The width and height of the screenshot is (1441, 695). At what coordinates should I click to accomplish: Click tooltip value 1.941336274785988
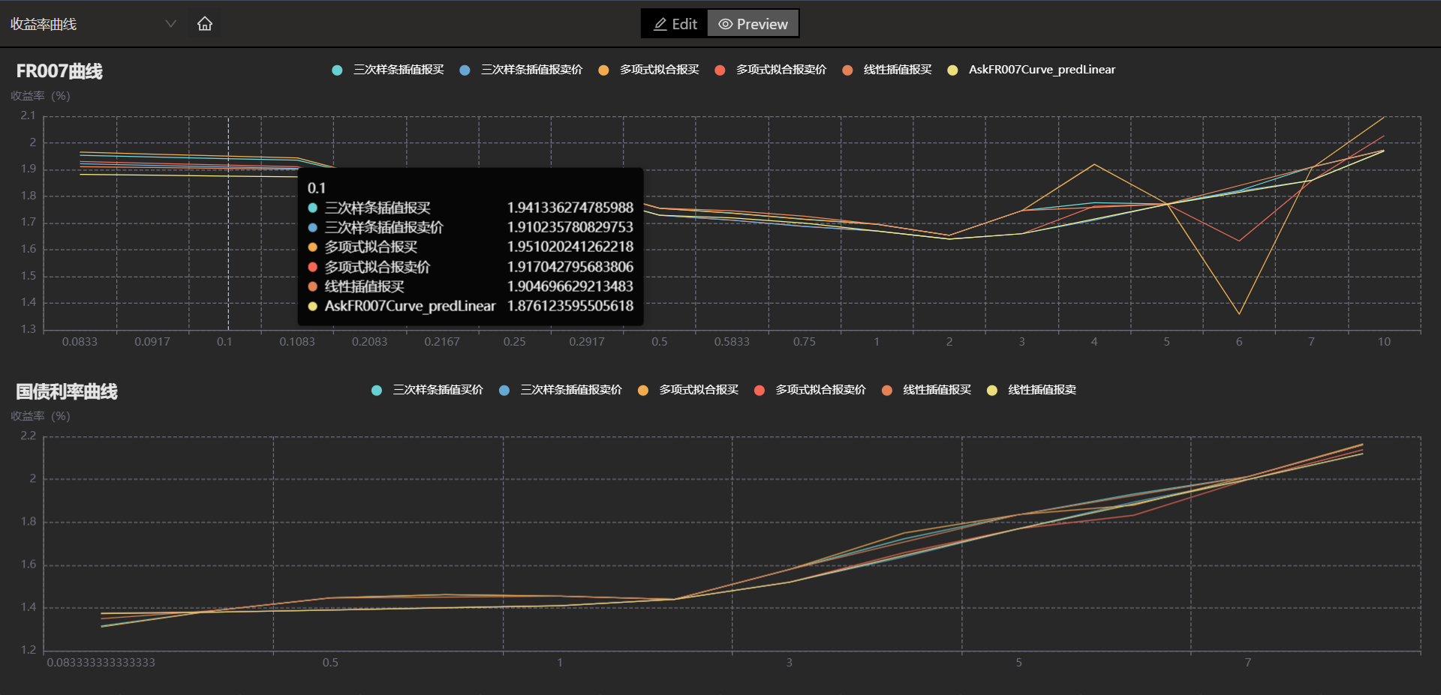570,208
